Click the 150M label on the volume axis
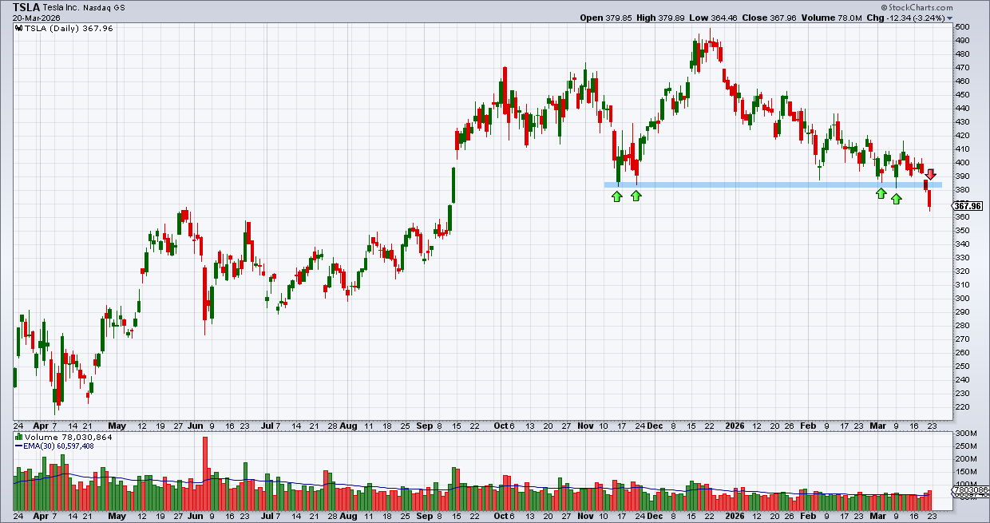The width and height of the screenshot is (990, 523). (x=964, y=471)
